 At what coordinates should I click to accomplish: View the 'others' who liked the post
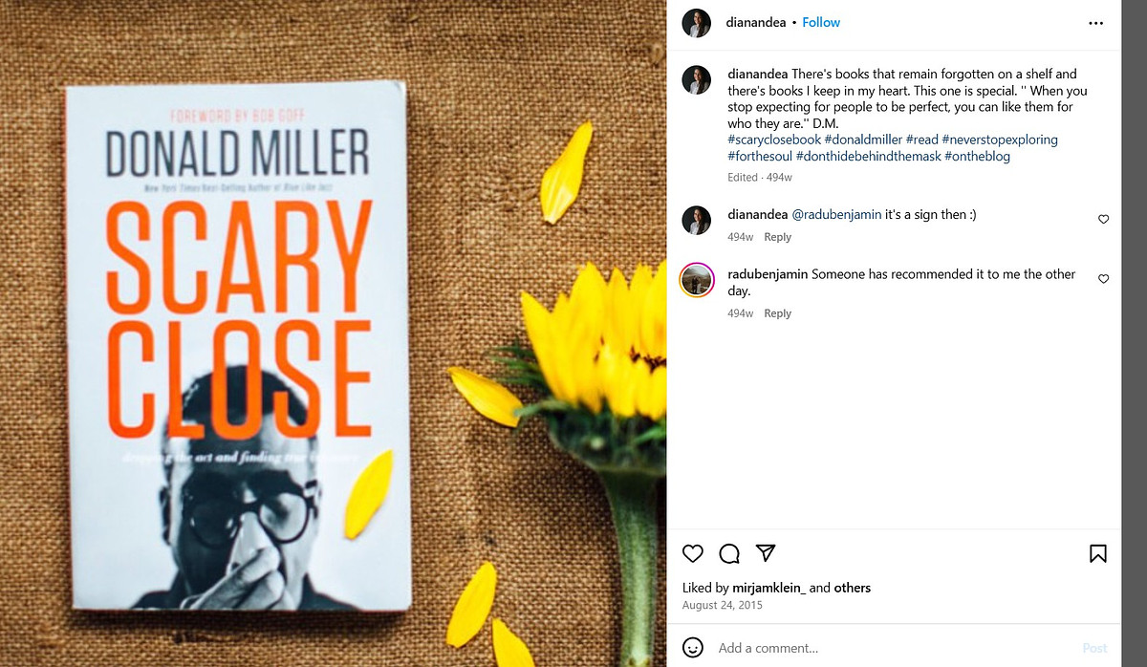point(853,588)
